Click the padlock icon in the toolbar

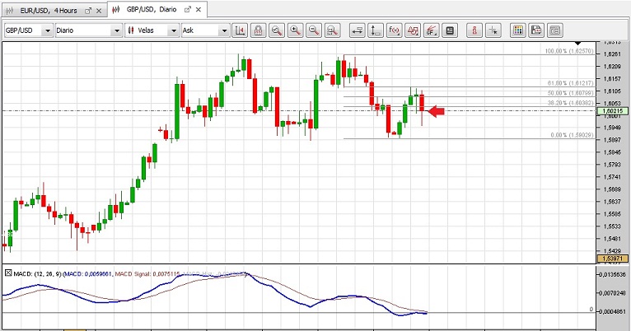click(259, 30)
